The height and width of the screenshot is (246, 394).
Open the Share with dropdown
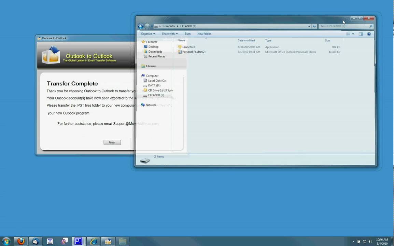click(x=170, y=34)
